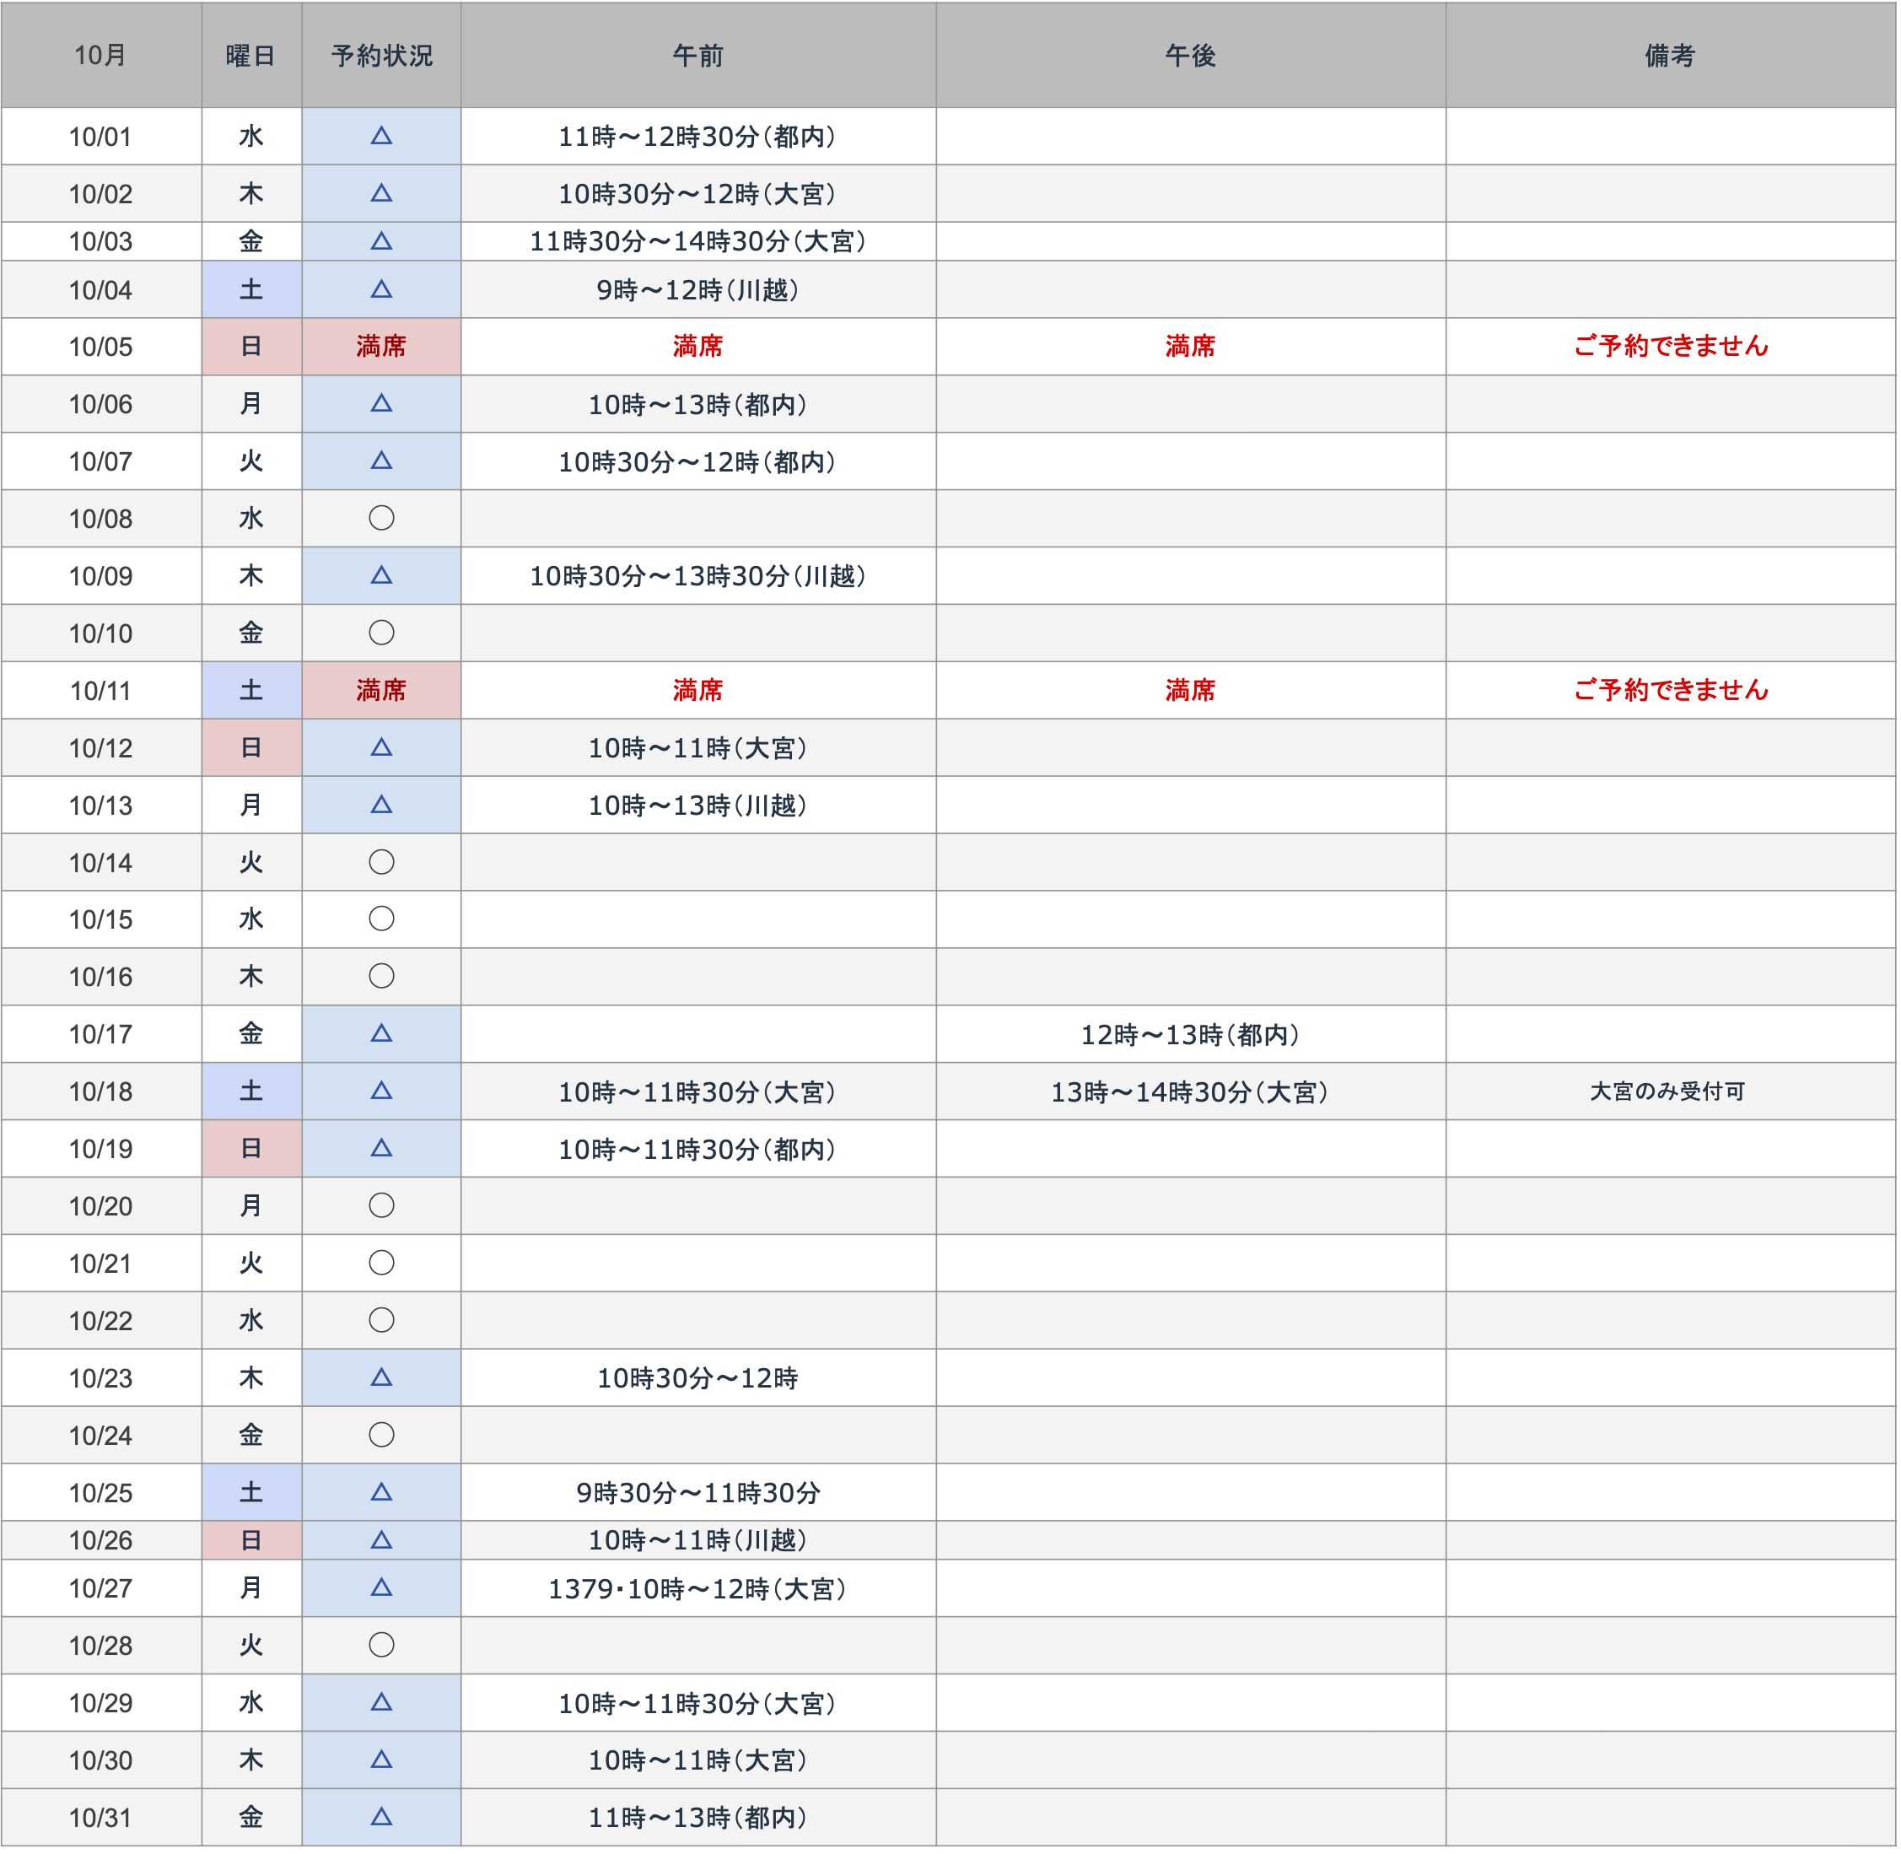The width and height of the screenshot is (1901, 1854).
Task: Select the 満席 status cell for 10/05
Action: click(x=381, y=347)
